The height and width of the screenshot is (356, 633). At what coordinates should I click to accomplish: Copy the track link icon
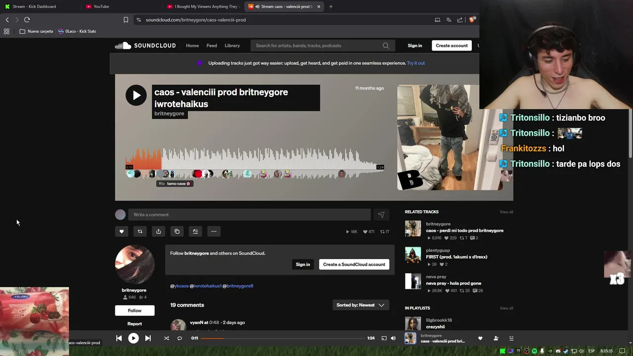pos(177,231)
